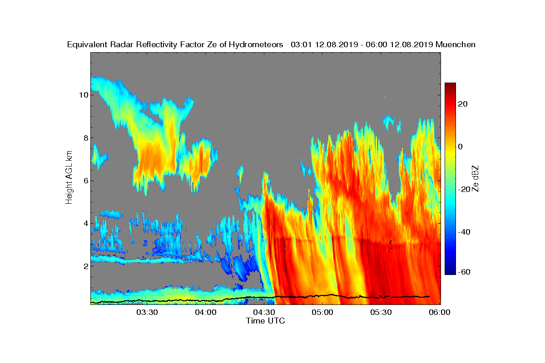Click the Time UTC axis title
Viewport: 545px width, 363px height.
(x=266, y=321)
